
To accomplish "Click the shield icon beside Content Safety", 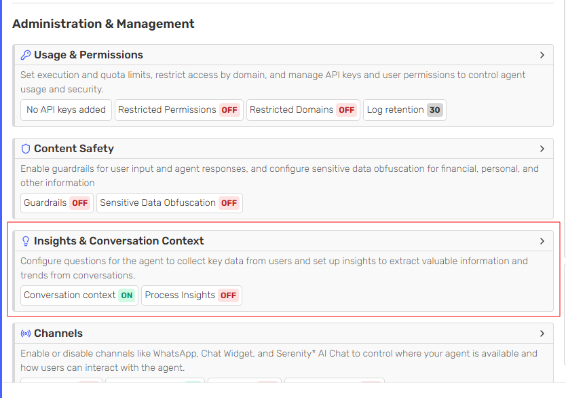I will coord(26,149).
